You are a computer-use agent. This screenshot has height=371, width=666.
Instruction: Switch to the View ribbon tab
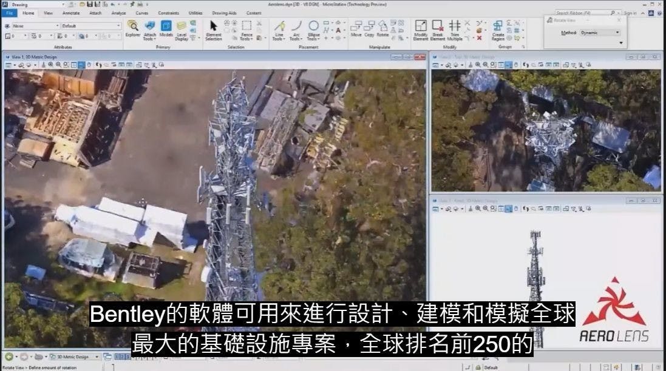pos(49,13)
